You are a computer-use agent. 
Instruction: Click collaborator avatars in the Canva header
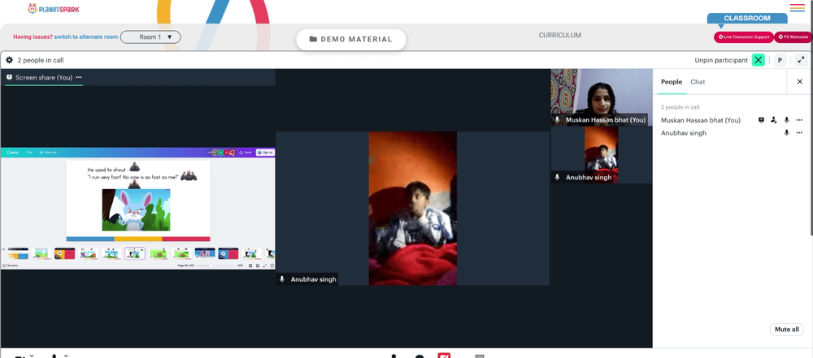pos(222,153)
